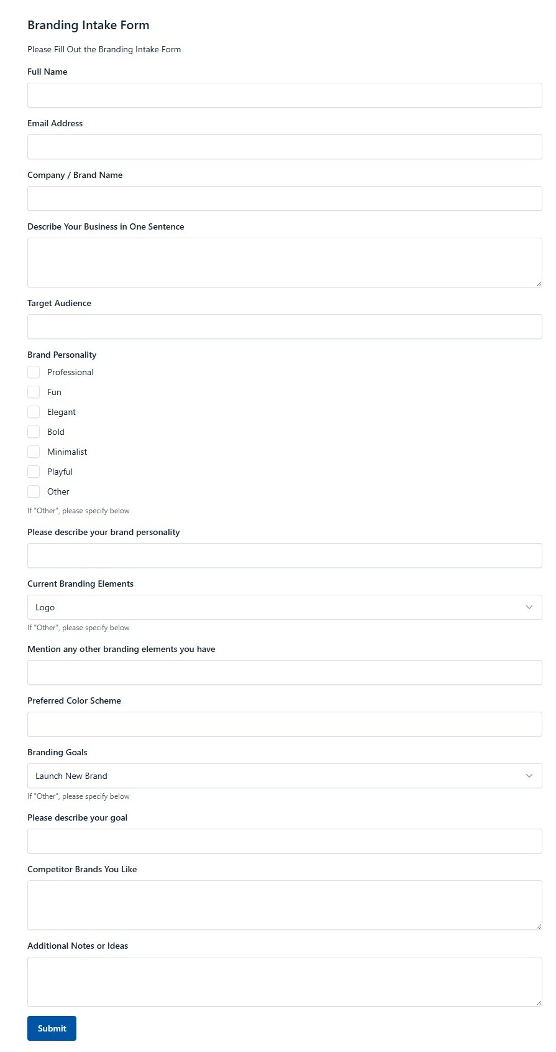The height and width of the screenshot is (1052, 556).
Task: Click the Describe Your Business text area
Action: [285, 263]
